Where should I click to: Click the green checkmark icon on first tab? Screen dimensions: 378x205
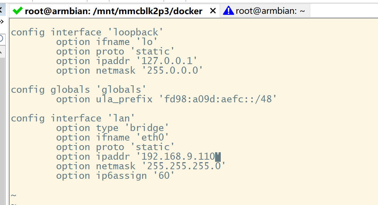point(17,11)
